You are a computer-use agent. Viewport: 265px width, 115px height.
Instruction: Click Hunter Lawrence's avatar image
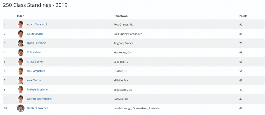click(21, 108)
